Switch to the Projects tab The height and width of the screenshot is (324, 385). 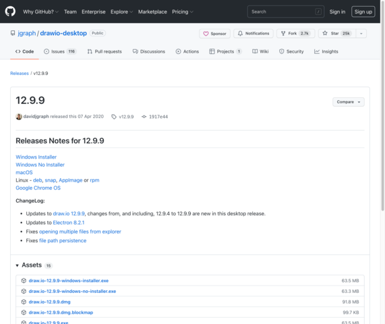(x=225, y=51)
